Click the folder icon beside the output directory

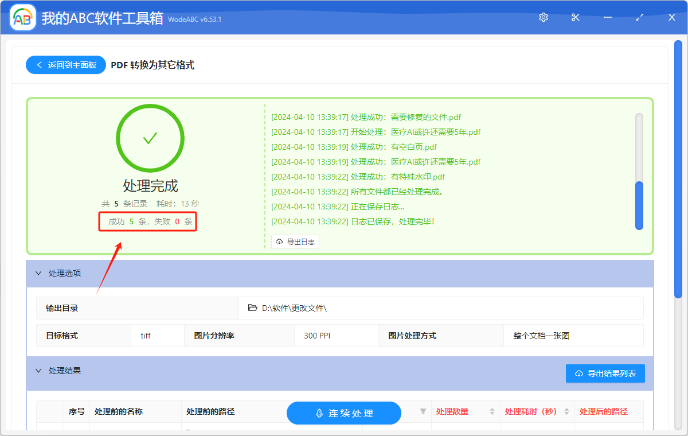pyautogui.click(x=252, y=307)
